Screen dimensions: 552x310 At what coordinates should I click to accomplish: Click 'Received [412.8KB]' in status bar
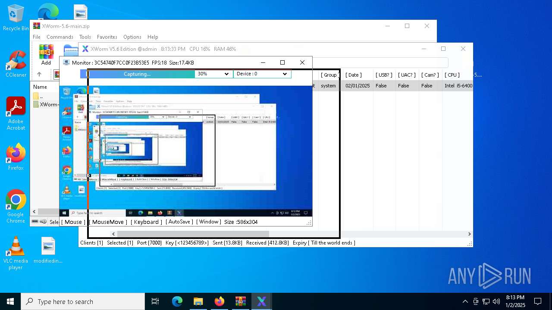pyautogui.click(x=267, y=243)
